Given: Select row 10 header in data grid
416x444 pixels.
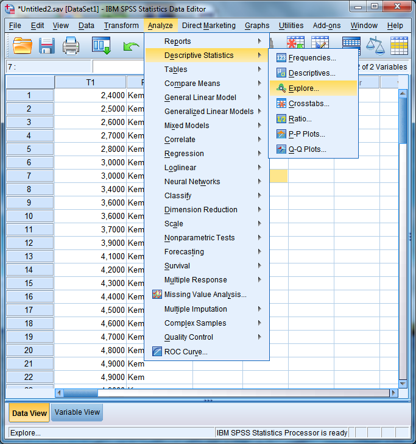Looking at the screenshot, I should (29, 216).
